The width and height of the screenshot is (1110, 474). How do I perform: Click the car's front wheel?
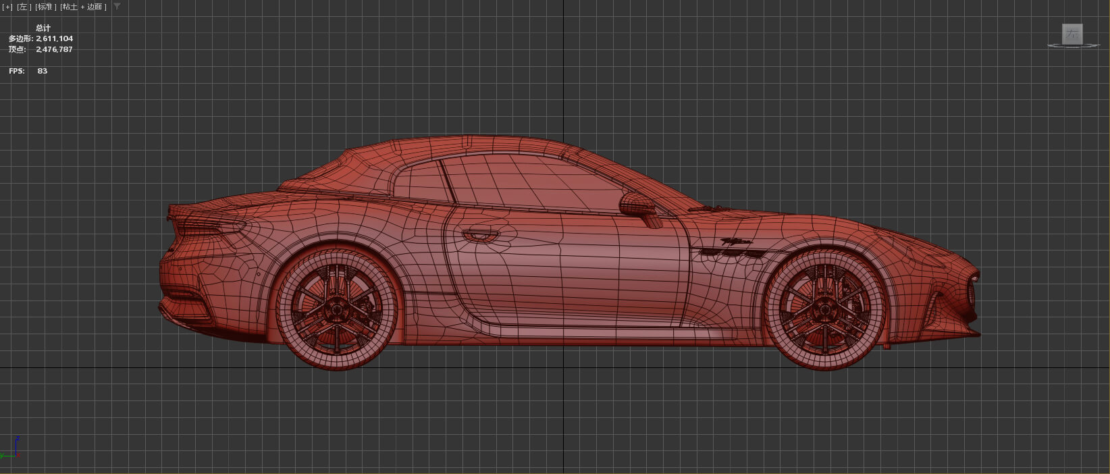tap(825, 309)
